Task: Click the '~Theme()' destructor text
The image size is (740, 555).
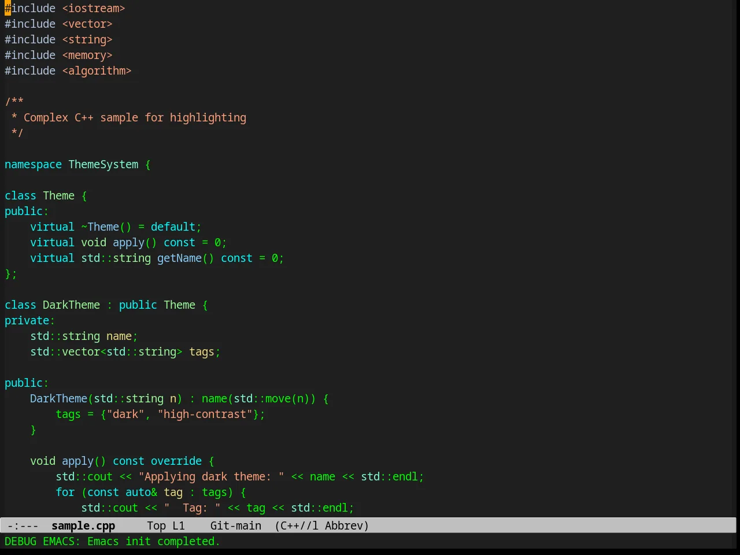Action: 106,227
